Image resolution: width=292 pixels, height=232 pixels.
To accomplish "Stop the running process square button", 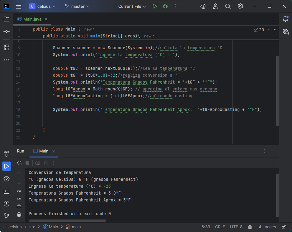I will tap(27, 163).
